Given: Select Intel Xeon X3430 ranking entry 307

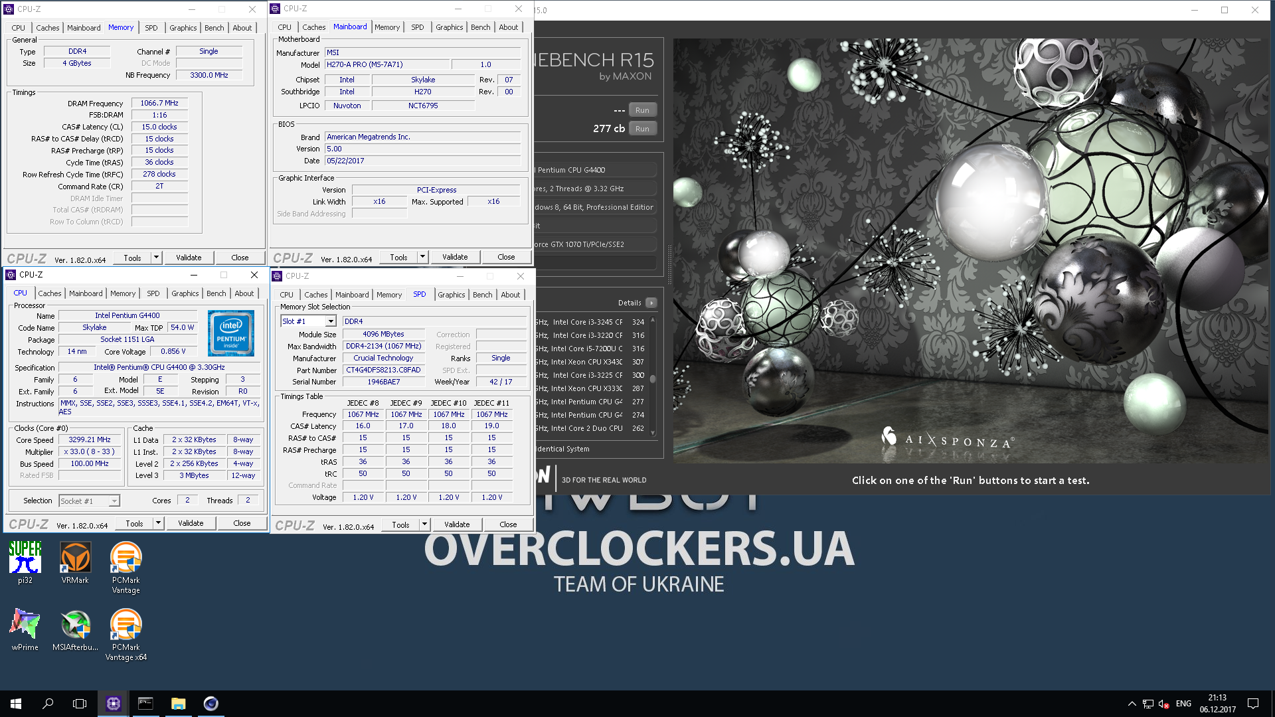Looking at the screenshot, I should 590,362.
